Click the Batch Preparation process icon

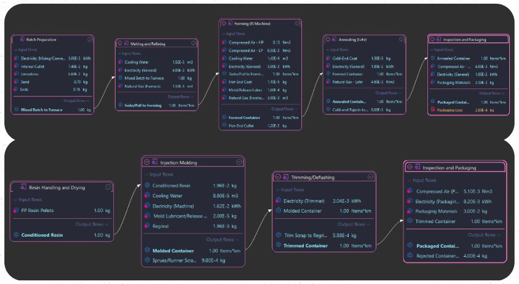[22, 39]
